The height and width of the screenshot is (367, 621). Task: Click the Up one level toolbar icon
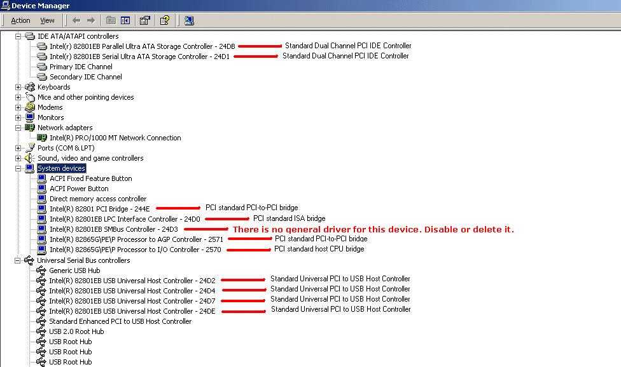[111, 20]
